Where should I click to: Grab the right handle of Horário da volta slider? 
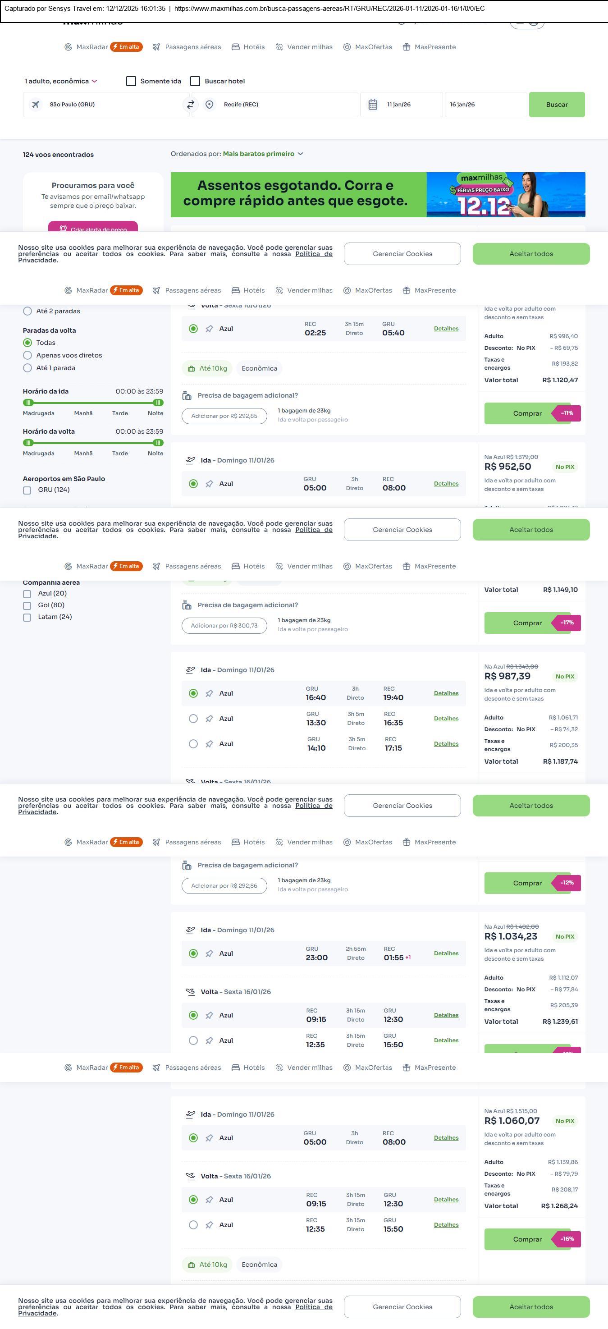pyautogui.click(x=158, y=443)
